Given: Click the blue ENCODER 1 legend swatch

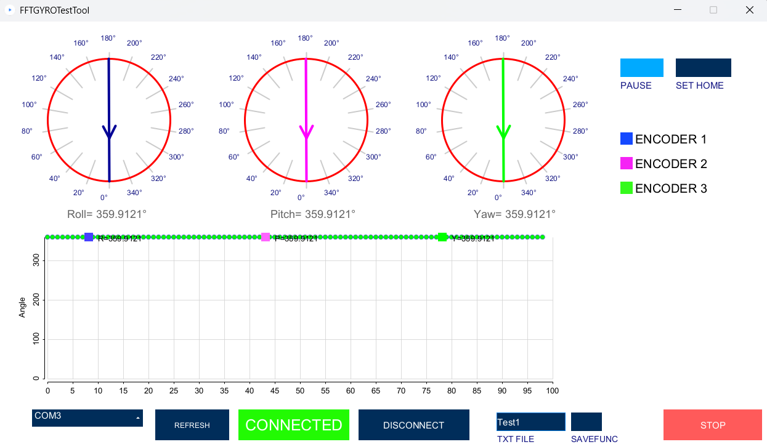Looking at the screenshot, I should (626, 139).
